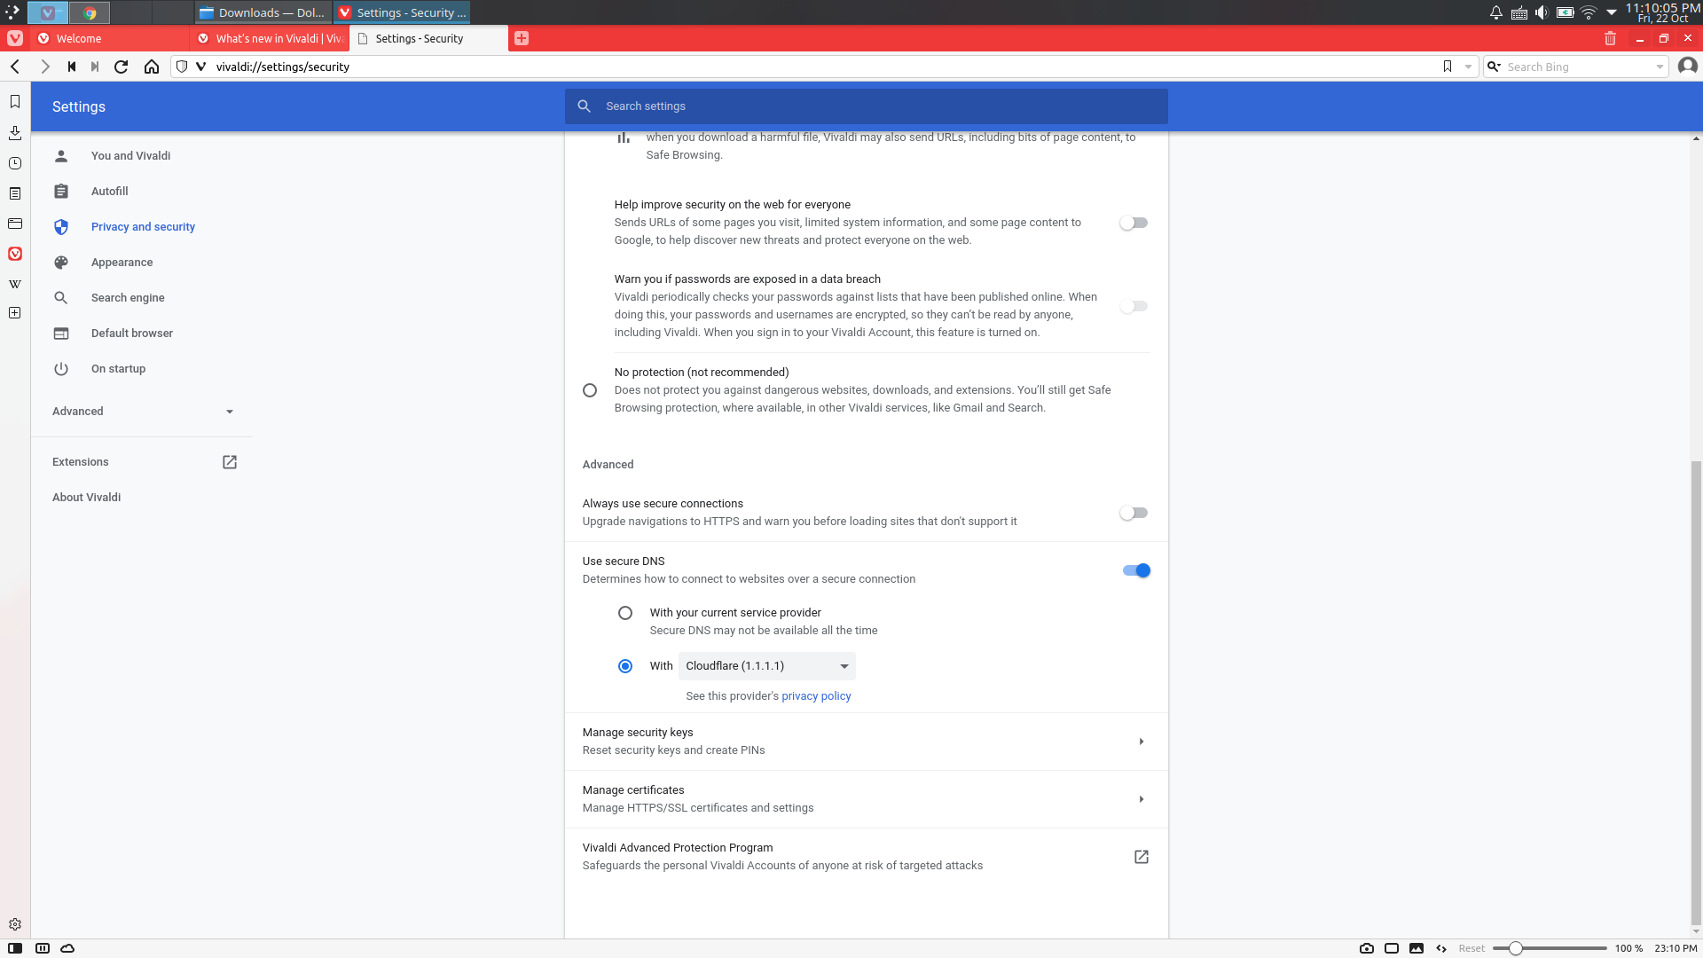
Task: Click the Search settings field
Action: tap(866, 106)
